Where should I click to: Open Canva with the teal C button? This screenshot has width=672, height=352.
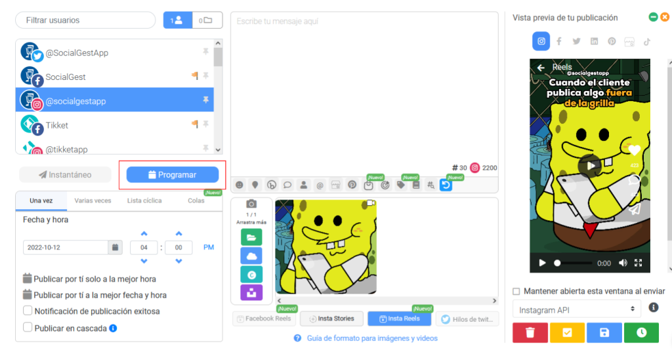(x=251, y=275)
